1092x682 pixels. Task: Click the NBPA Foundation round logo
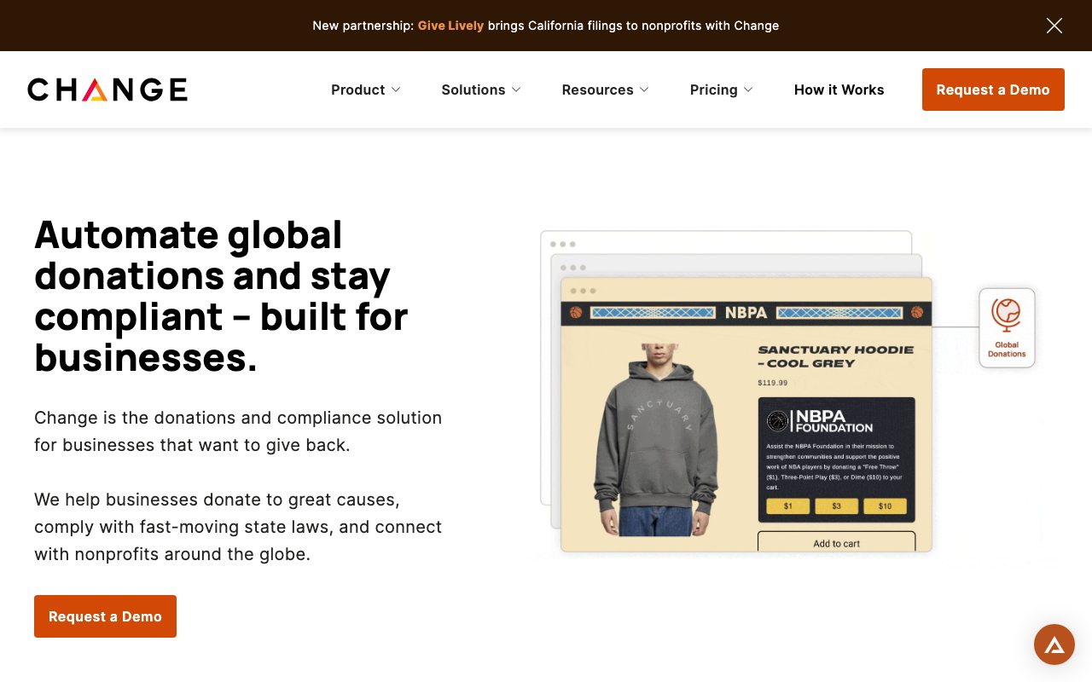pyautogui.click(x=777, y=420)
